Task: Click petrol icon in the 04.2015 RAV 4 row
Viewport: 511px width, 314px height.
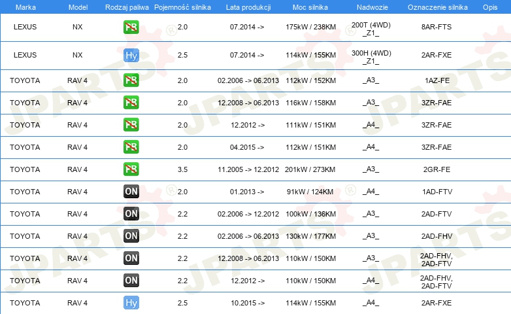Action: coord(131,147)
